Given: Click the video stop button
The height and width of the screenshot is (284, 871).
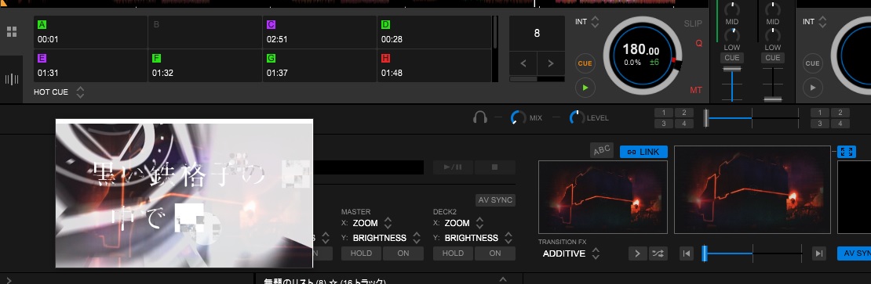Looking at the screenshot, I should (x=495, y=167).
